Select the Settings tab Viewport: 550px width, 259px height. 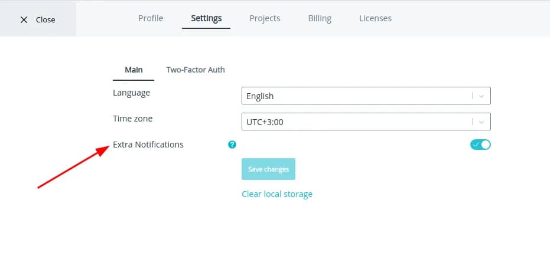point(206,18)
